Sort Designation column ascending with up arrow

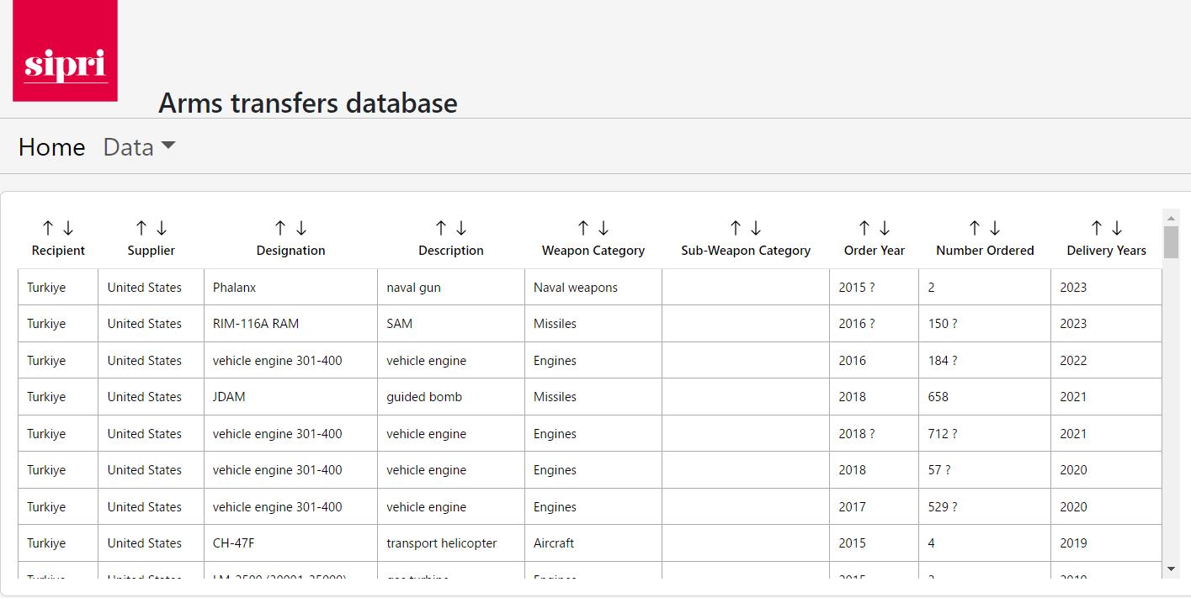(x=280, y=228)
